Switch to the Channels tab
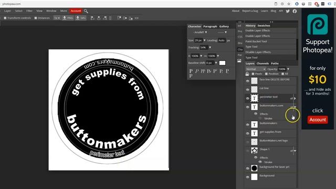 [262, 64]
